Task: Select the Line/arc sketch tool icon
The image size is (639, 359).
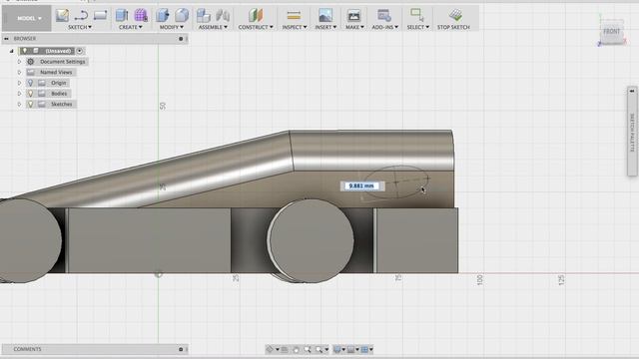Action: tap(81, 16)
